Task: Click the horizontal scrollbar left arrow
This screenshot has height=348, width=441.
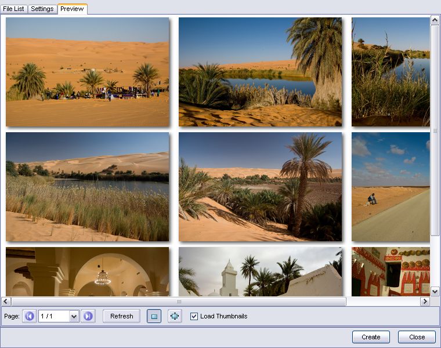Action: pyautogui.click(x=6, y=302)
